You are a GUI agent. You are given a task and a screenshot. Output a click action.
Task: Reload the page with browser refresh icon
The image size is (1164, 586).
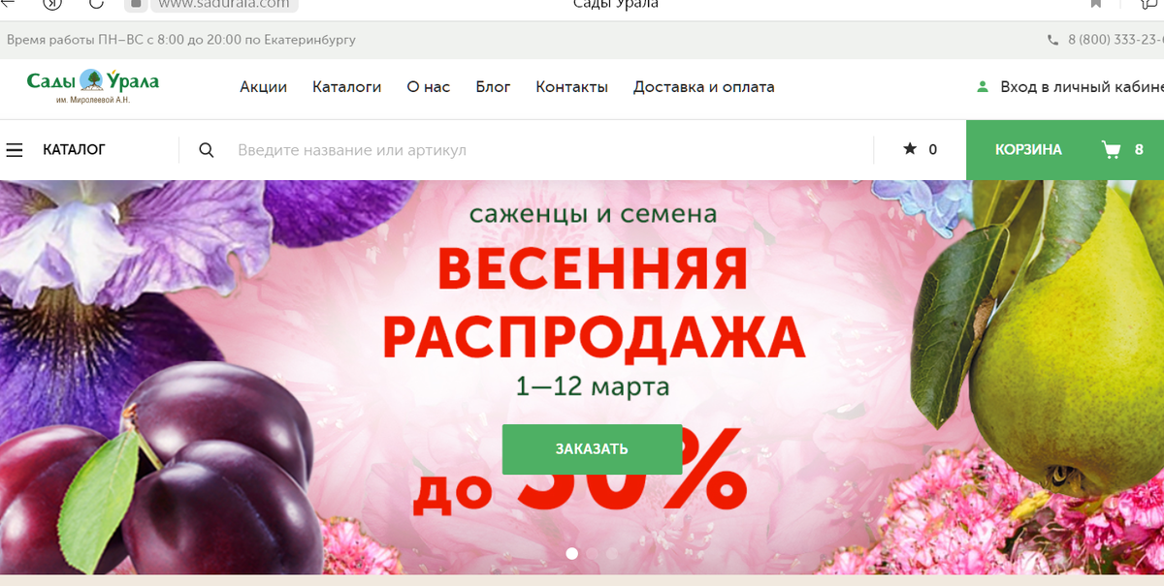97,4
